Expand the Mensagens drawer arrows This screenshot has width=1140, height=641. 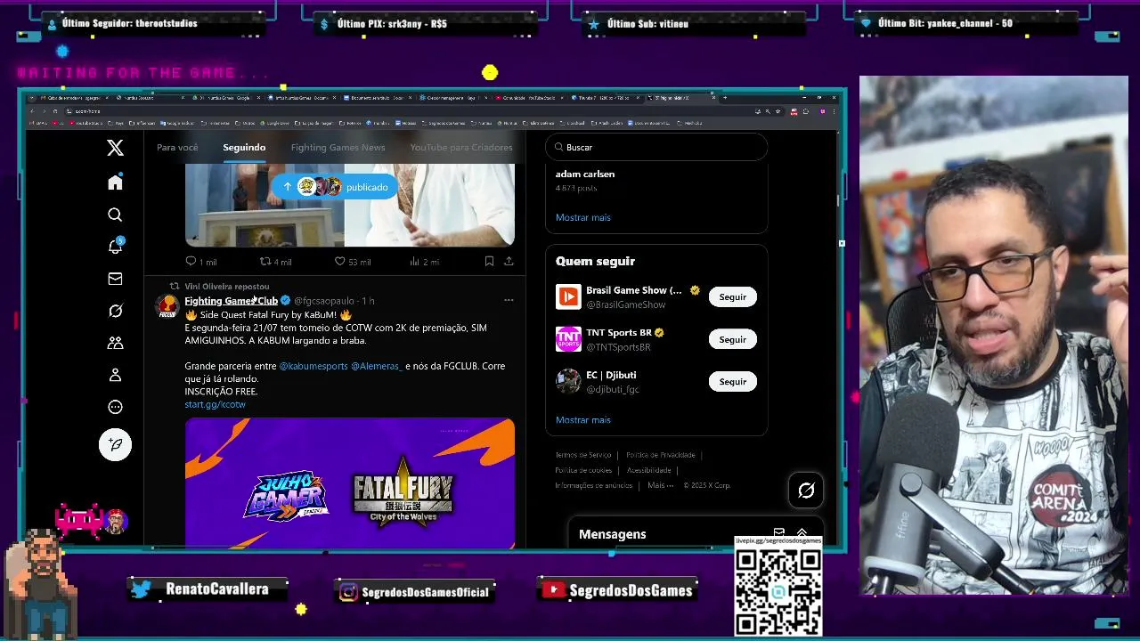(x=802, y=533)
